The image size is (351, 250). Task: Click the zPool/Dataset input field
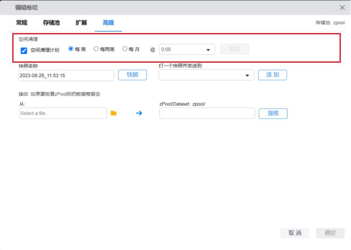[x=207, y=113]
